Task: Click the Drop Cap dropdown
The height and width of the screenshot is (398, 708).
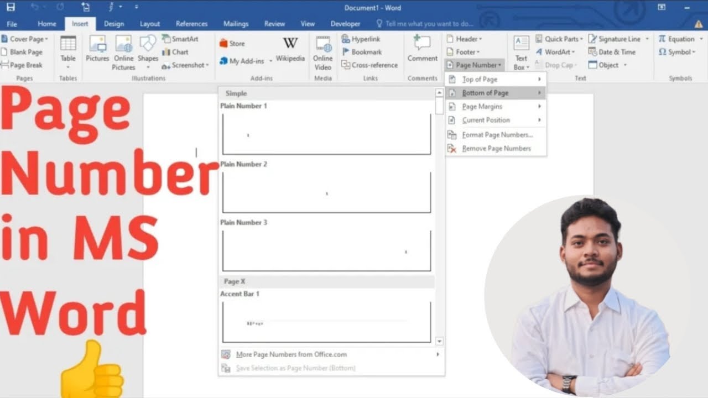Action: click(556, 65)
